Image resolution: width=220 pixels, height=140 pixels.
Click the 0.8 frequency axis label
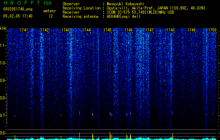point(3,98)
